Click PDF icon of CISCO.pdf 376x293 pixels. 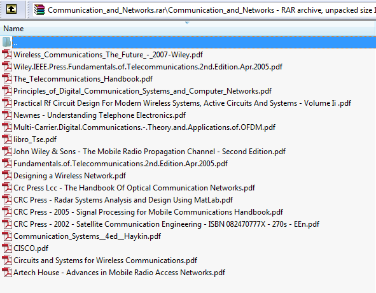7,248
